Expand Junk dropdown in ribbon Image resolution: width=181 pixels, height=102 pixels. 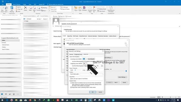(x=18, y=11)
